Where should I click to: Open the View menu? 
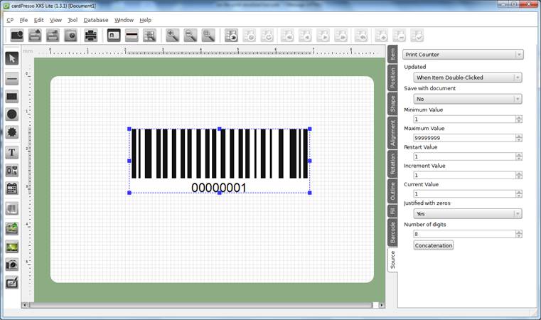(55, 20)
